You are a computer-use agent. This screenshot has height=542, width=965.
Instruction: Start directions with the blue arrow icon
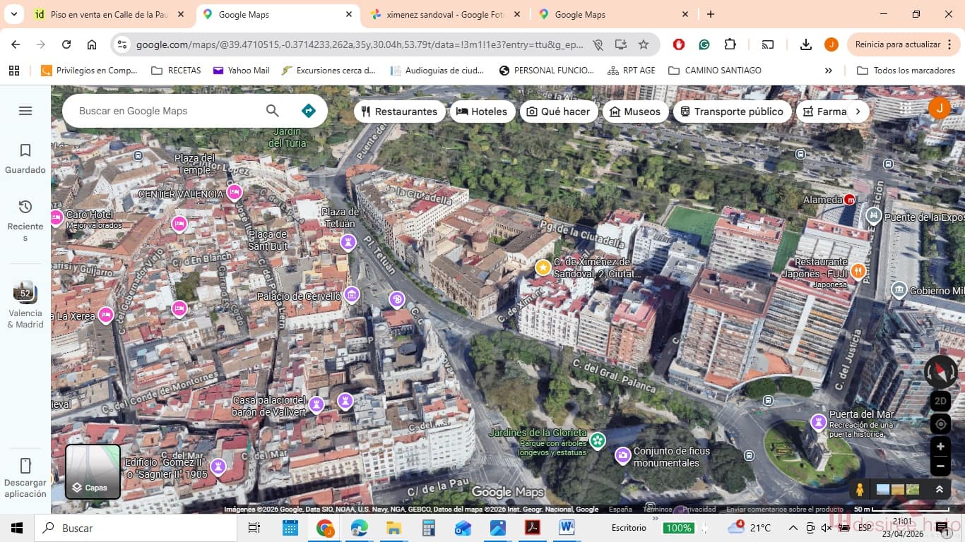pyautogui.click(x=307, y=110)
